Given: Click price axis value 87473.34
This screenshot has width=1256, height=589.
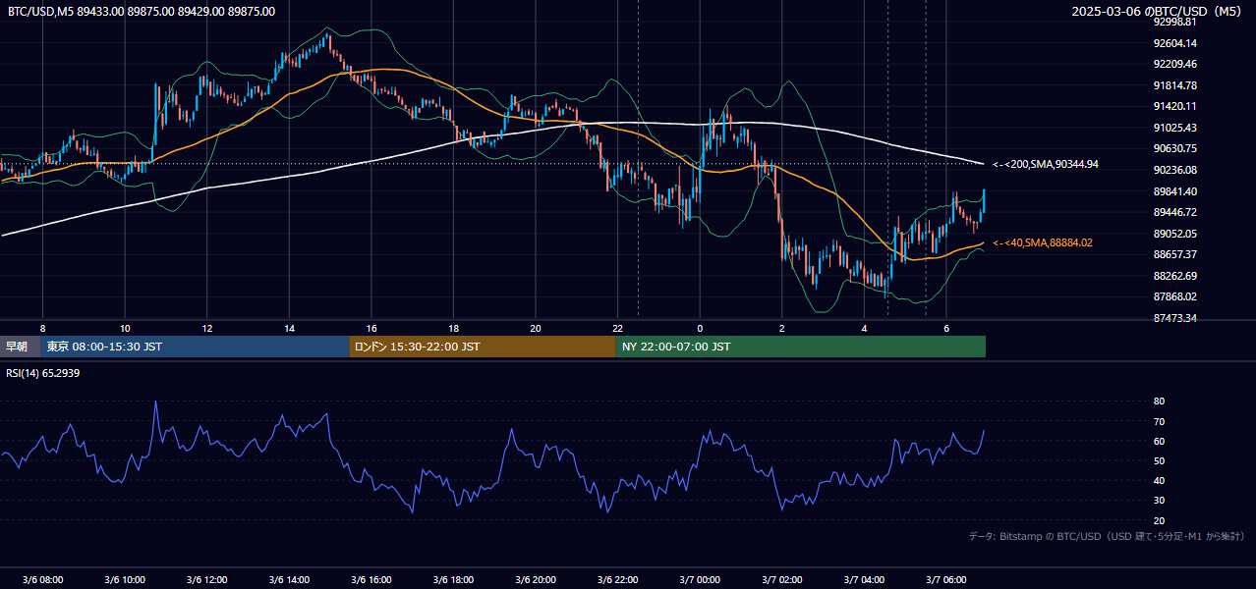Looking at the screenshot, I should coord(1174,318).
